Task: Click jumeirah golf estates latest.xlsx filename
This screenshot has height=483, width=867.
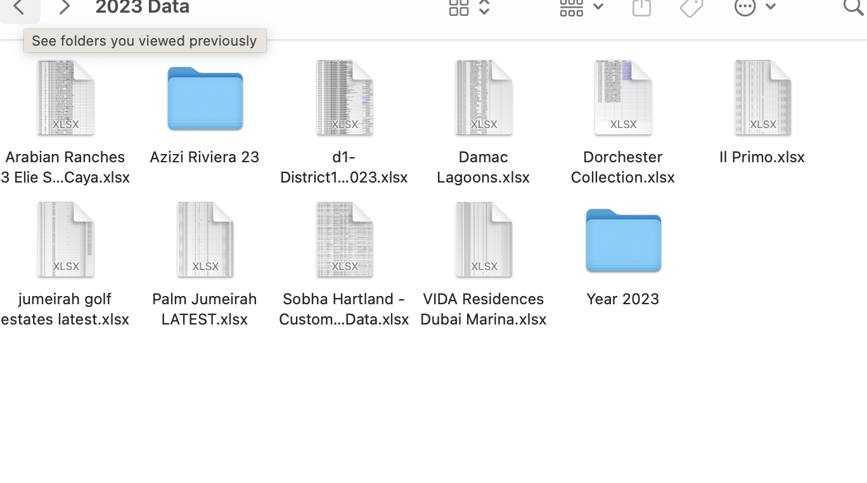Action: click(x=65, y=309)
